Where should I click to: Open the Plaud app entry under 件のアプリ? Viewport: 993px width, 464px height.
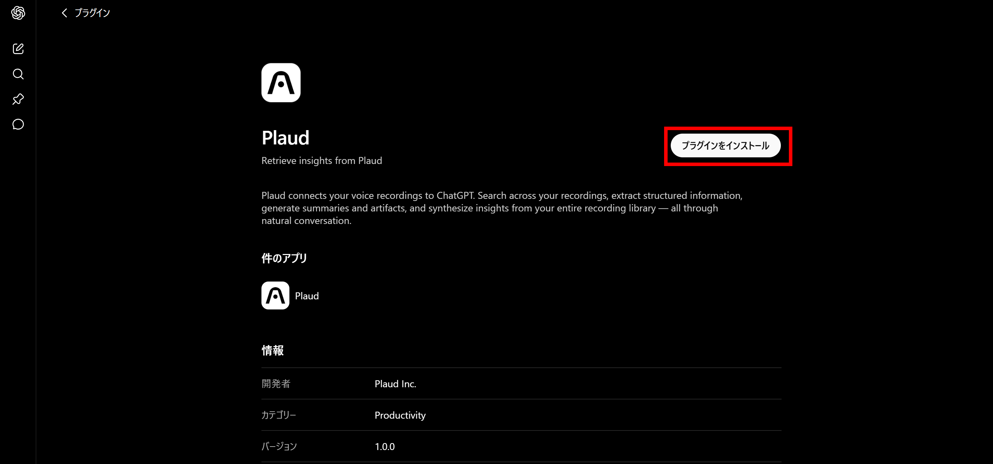tap(290, 295)
